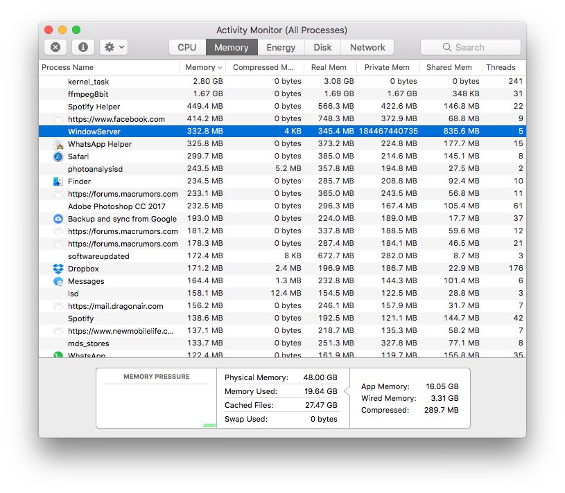Click WindowServer private mem value 184467440735
Image resolution: width=565 pixels, height=493 pixels.
388,131
